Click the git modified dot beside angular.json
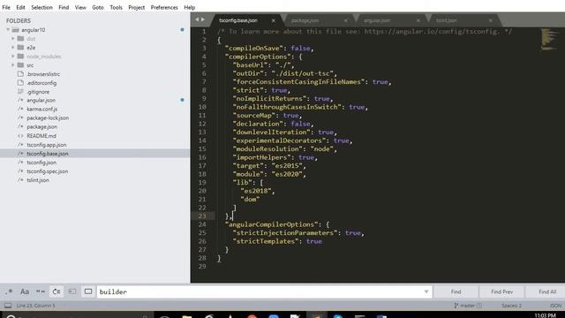 (x=182, y=100)
